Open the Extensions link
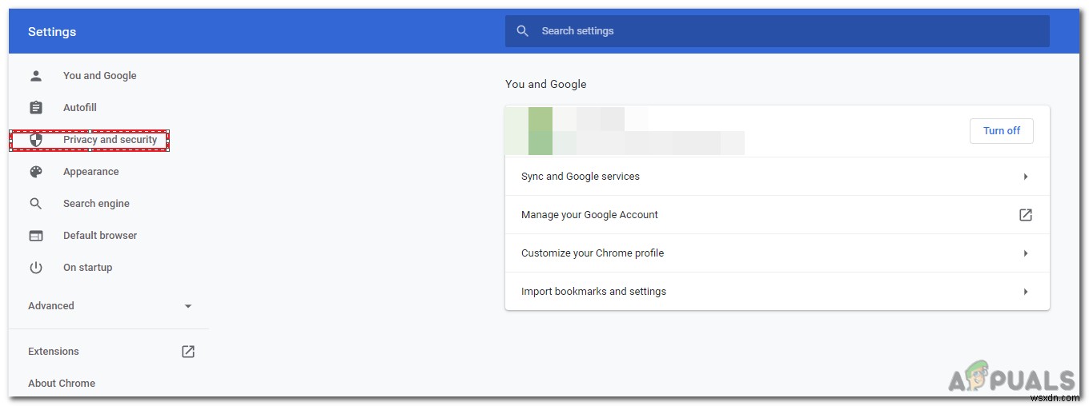The width and height of the screenshot is (1089, 406). coord(54,352)
